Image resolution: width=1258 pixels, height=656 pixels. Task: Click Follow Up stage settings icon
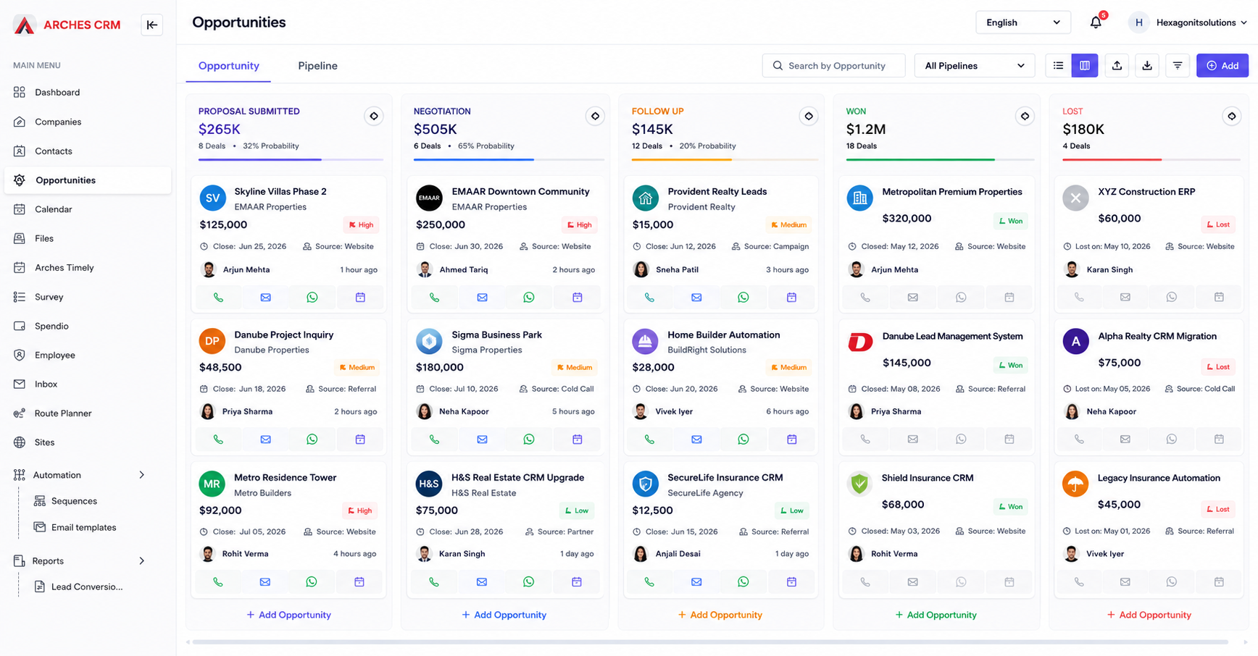809,116
